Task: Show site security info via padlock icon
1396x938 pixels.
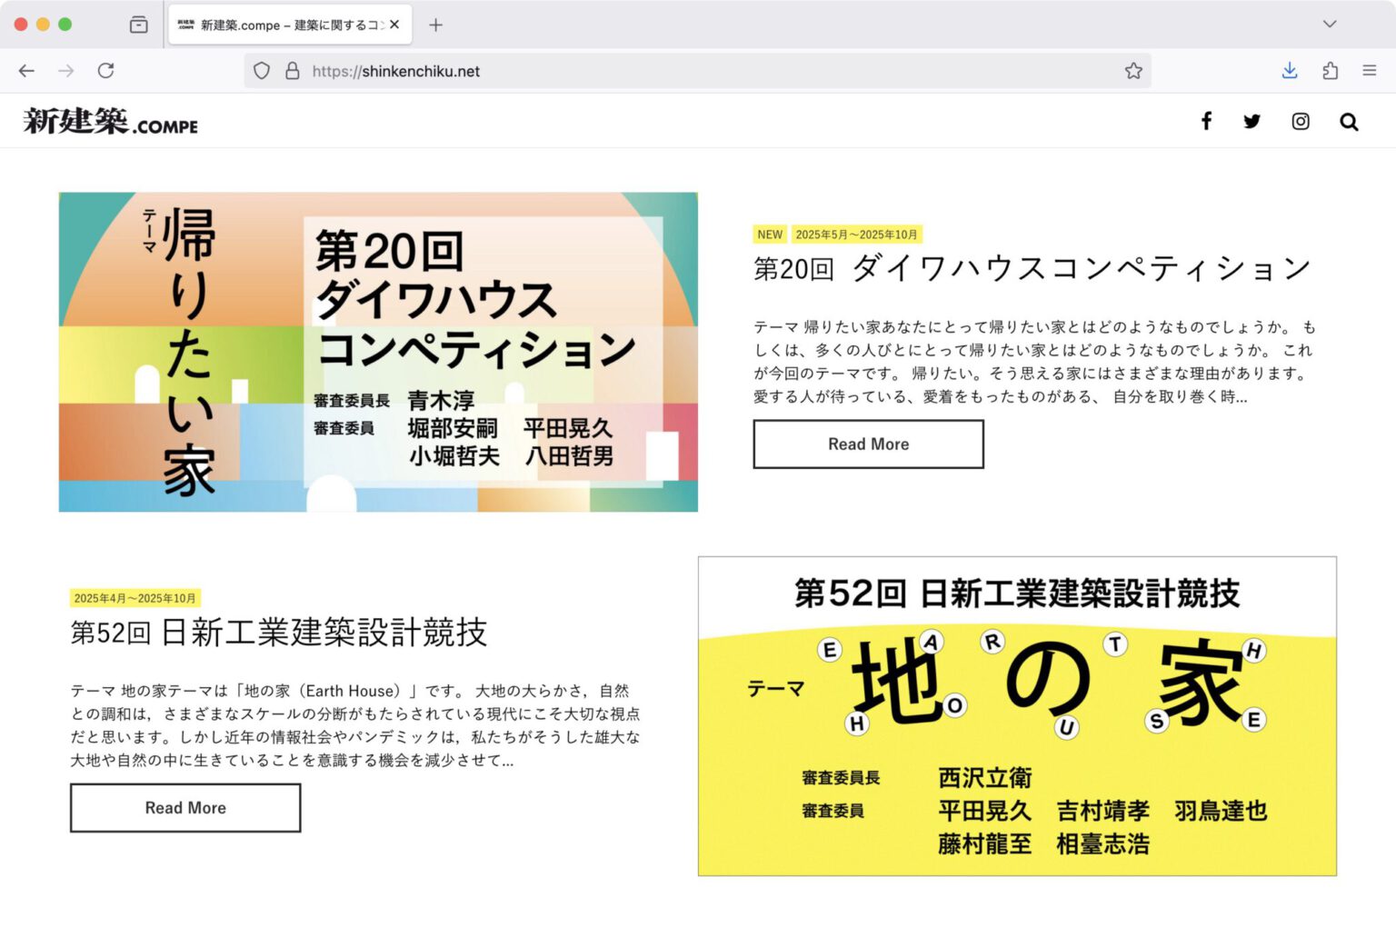Action: [293, 71]
